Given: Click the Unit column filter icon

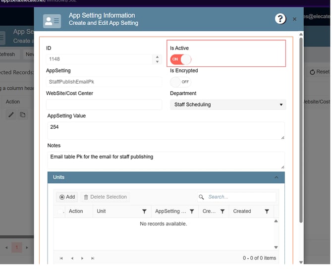Looking at the screenshot, I should pyautogui.click(x=144, y=212).
